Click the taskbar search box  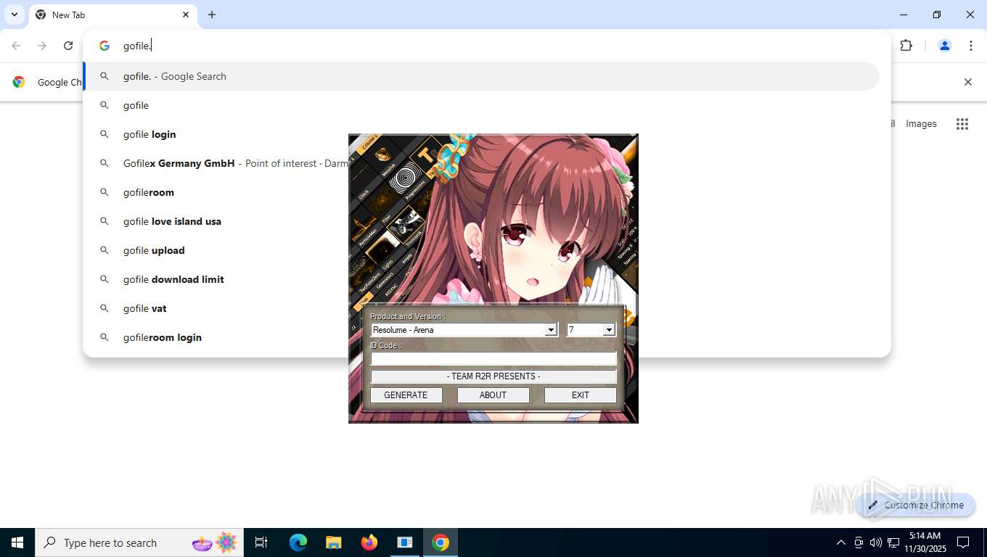coord(139,542)
